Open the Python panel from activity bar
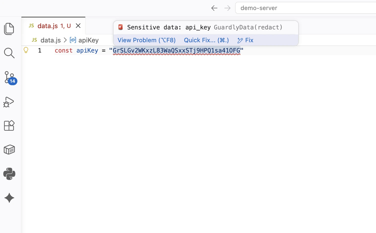Viewport: 376px width, 233px height. (x=9, y=174)
